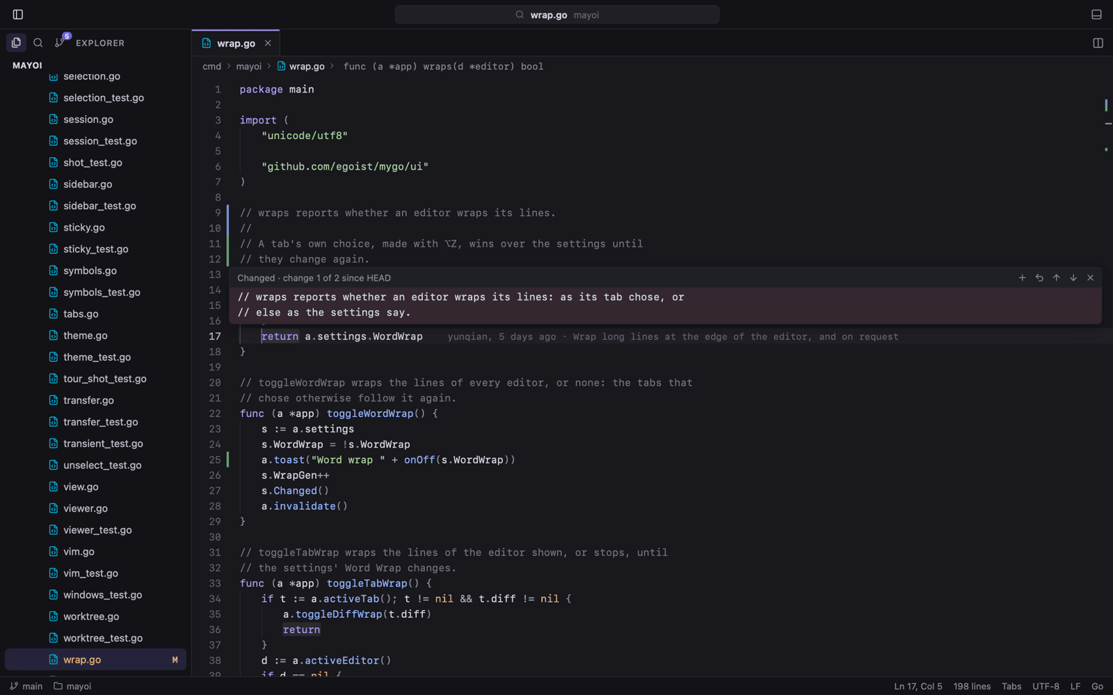Image resolution: width=1113 pixels, height=695 pixels.
Task: Open transient_test.go file
Action: click(x=95, y=443)
